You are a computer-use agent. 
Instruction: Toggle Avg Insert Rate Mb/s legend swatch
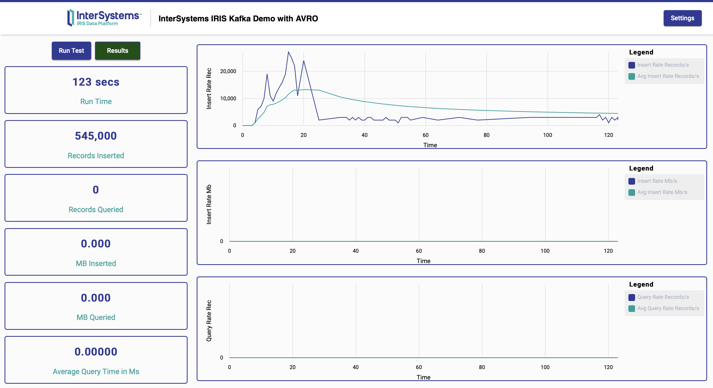click(x=631, y=192)
